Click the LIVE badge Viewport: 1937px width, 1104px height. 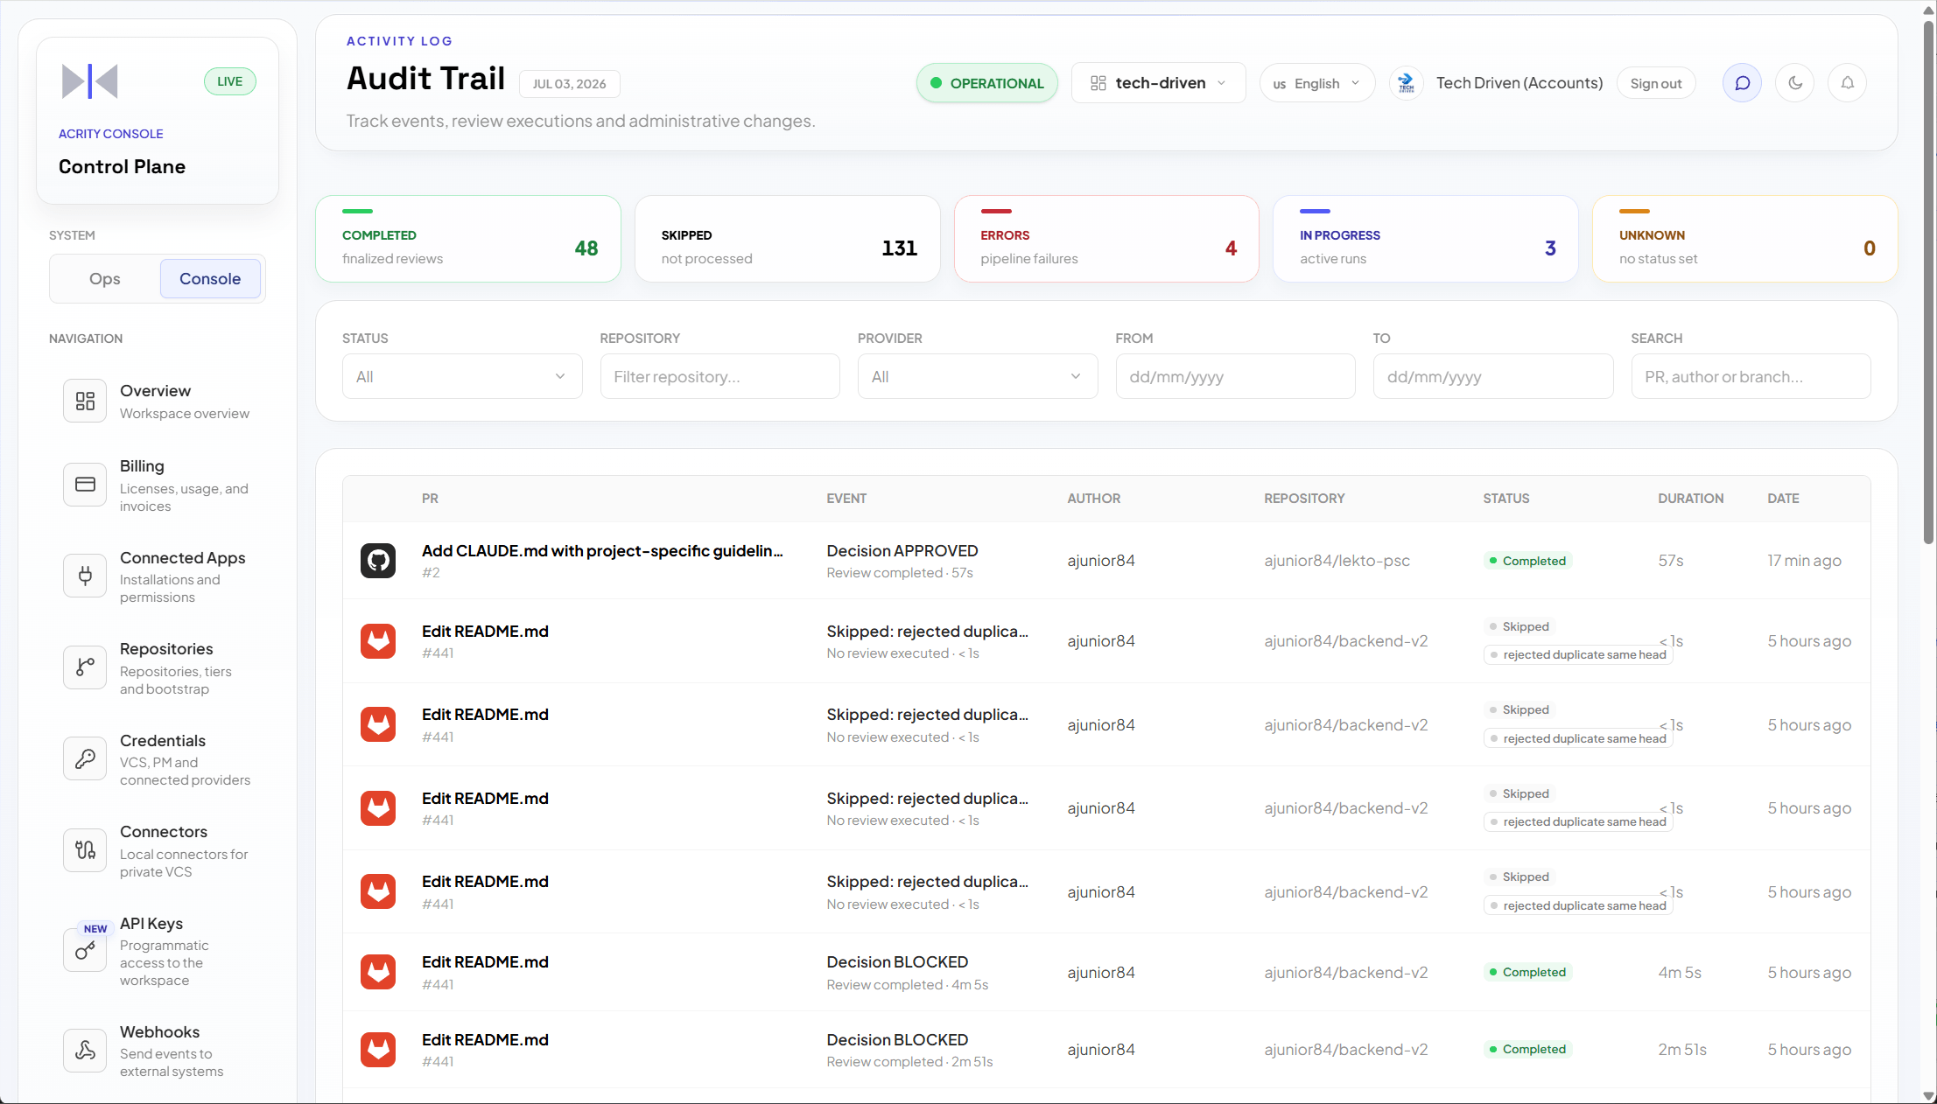pyautogui.click(x=230, y=81)
